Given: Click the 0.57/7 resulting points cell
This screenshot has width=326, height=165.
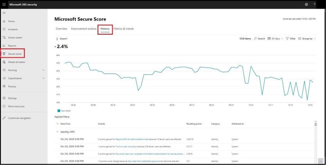Looking at the screenshot, I should (189, 146).
